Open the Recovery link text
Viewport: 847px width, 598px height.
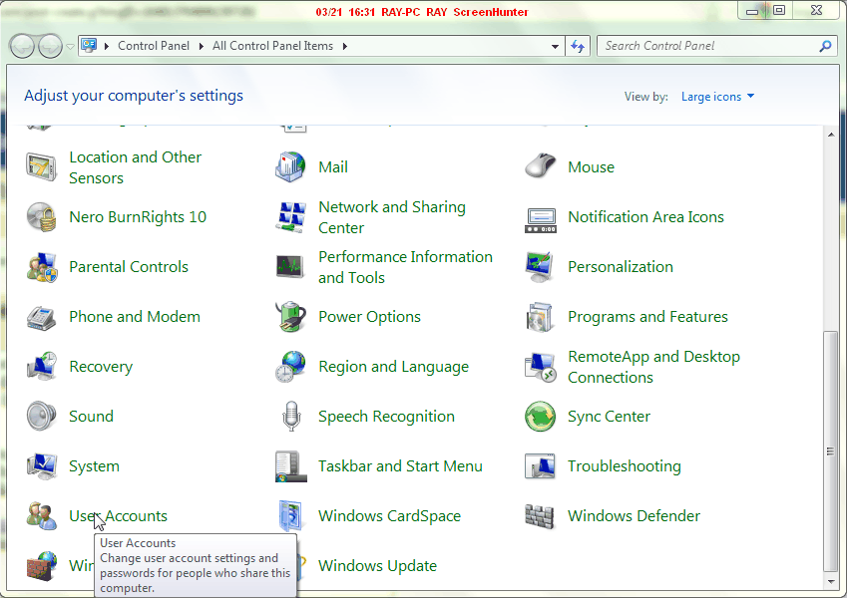(x=101, y=367)
